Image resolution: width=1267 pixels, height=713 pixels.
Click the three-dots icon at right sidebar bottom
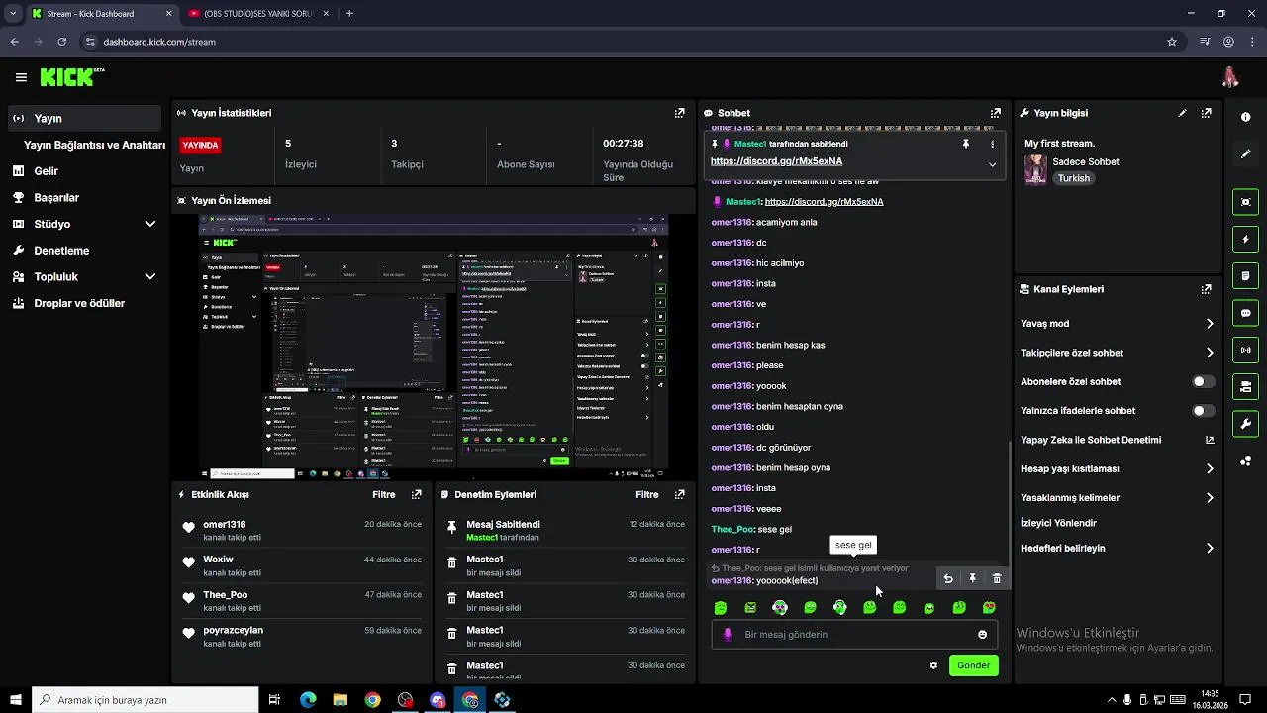tap(1245, 460)
